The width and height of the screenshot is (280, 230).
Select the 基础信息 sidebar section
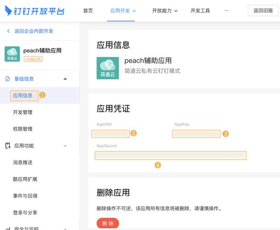(24, 79)
